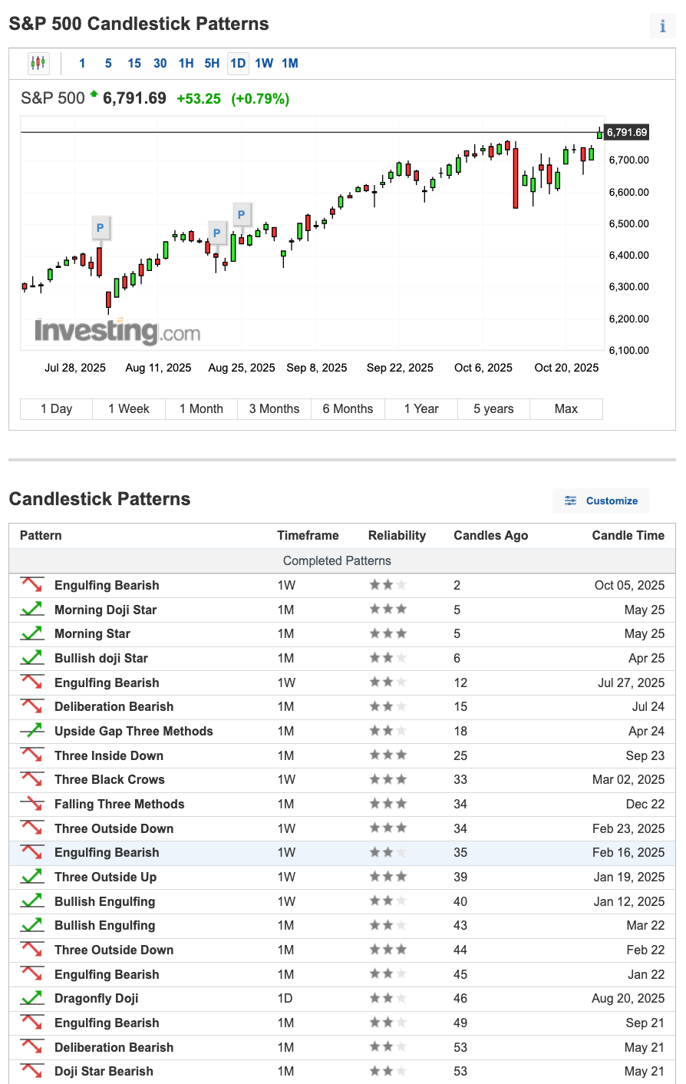The height and width of the screenshot is (1084, 686).
Task: Click reliability stars for Dragonfly Doji row
Action: click(388, 998)
